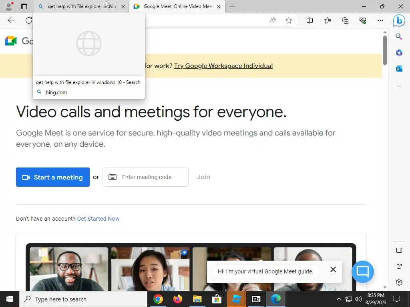Click the woman speaking video thumbnail

tap(151, 269)
